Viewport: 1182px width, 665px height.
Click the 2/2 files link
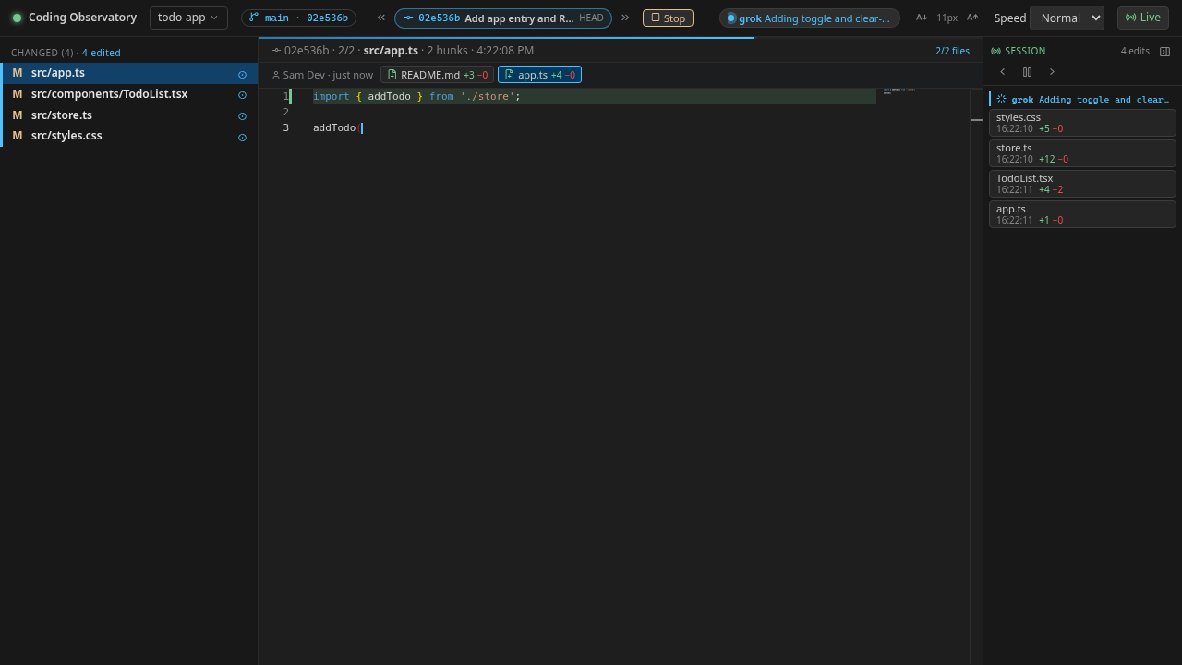952,51
